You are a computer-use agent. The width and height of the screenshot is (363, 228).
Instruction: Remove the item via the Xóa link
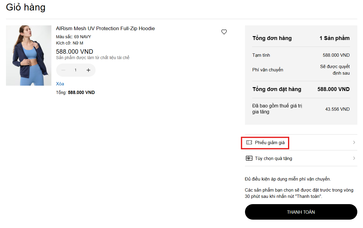coord(60,84)
